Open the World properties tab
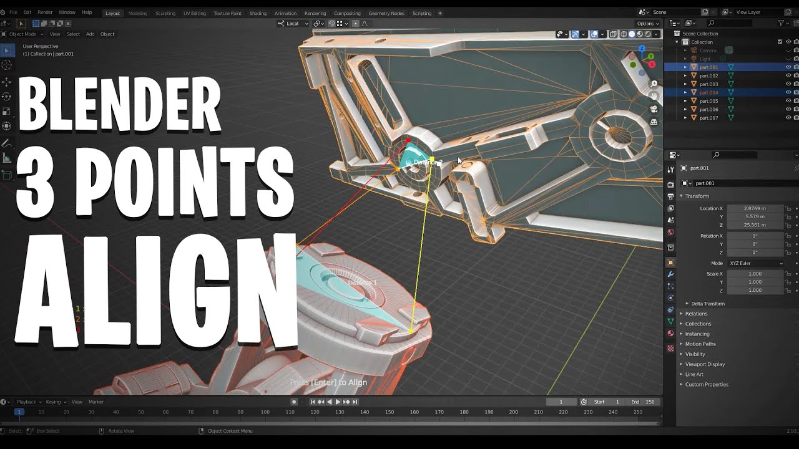The height and width of the screenshot is (449, 799). (x=670, y=232)
